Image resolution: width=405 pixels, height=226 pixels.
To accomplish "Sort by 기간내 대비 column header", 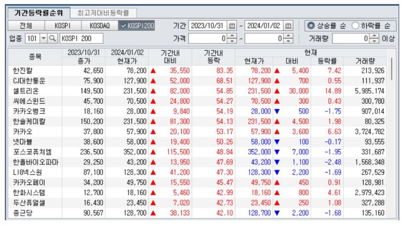I will [x=170, y=56].
